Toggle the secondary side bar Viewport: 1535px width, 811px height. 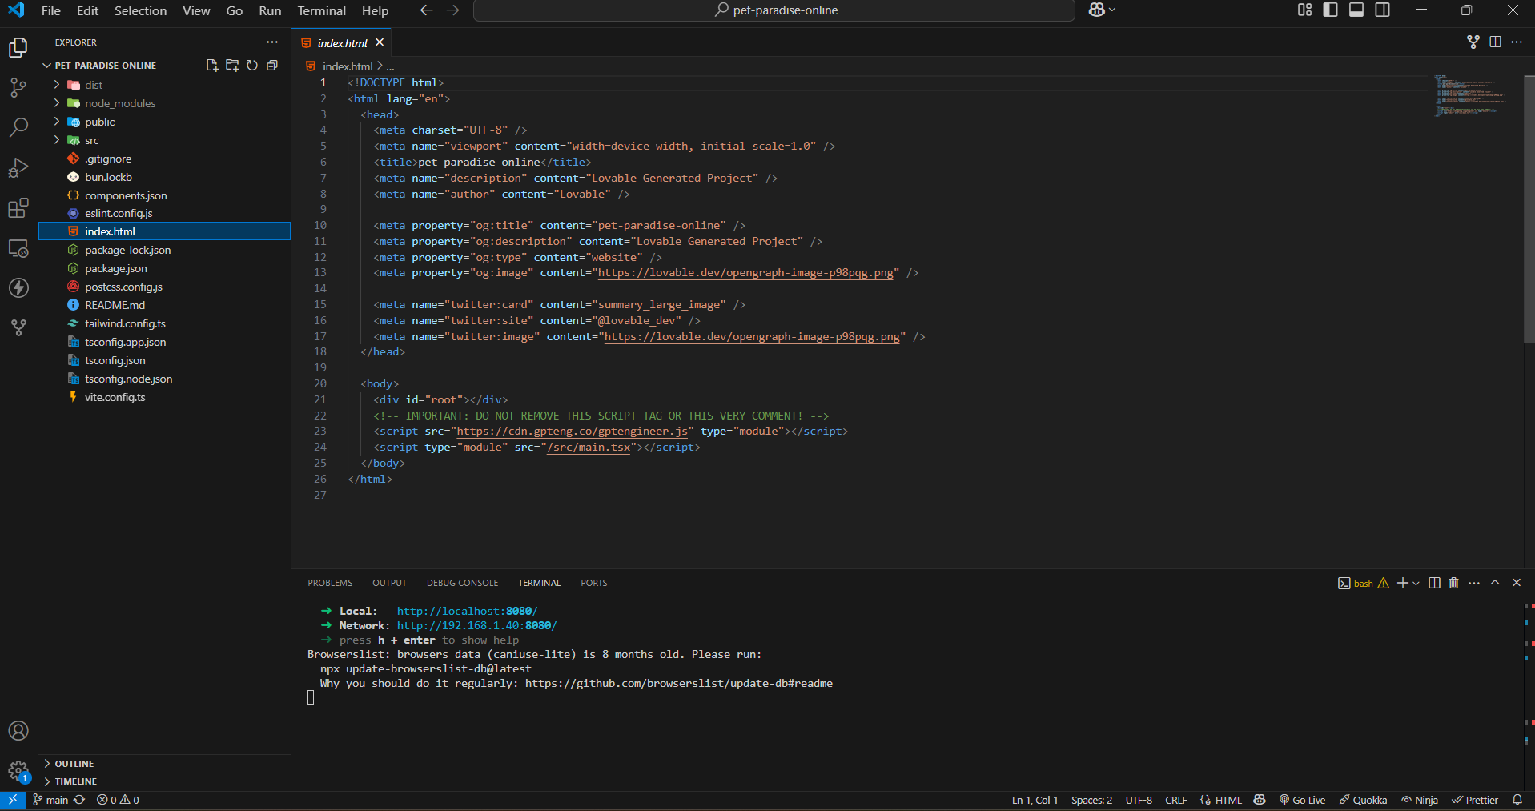coord(1383,10)
